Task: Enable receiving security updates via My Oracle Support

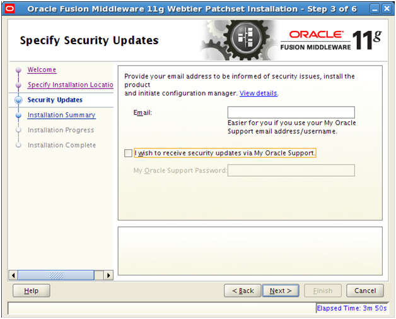Action: click(128, 153)
